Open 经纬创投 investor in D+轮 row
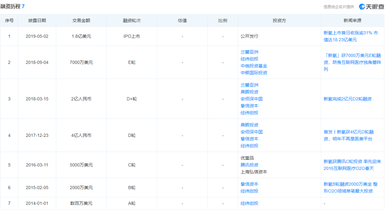 coord(249,112)
